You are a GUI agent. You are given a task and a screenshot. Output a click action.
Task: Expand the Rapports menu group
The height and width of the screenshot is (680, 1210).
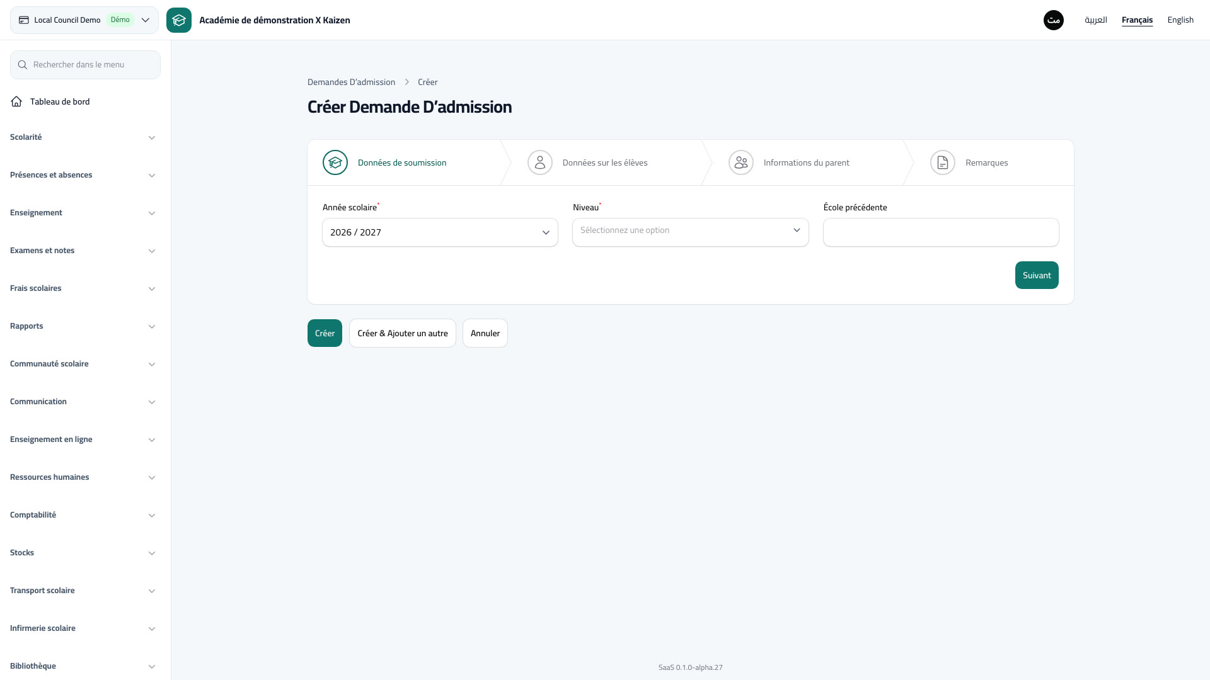coord(83,326)
